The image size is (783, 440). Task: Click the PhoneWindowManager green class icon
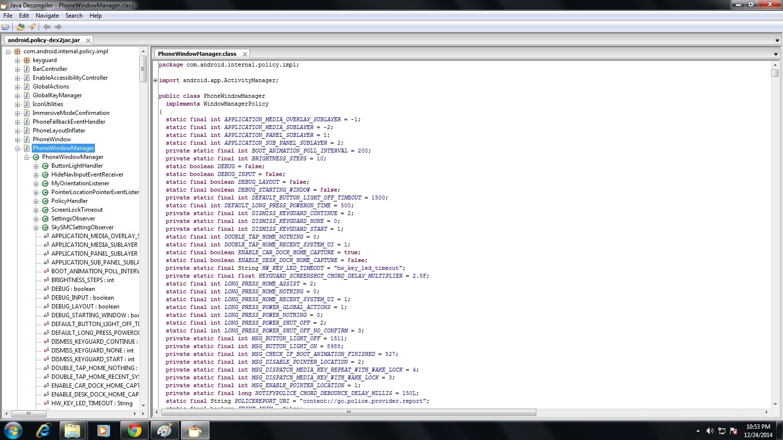tap(36, 157)
